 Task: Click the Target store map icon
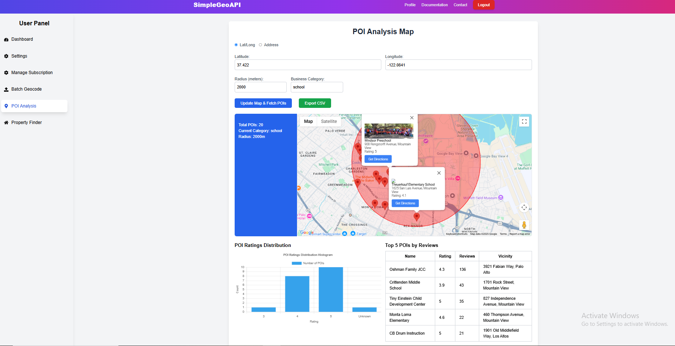click(x=353, y=233)
